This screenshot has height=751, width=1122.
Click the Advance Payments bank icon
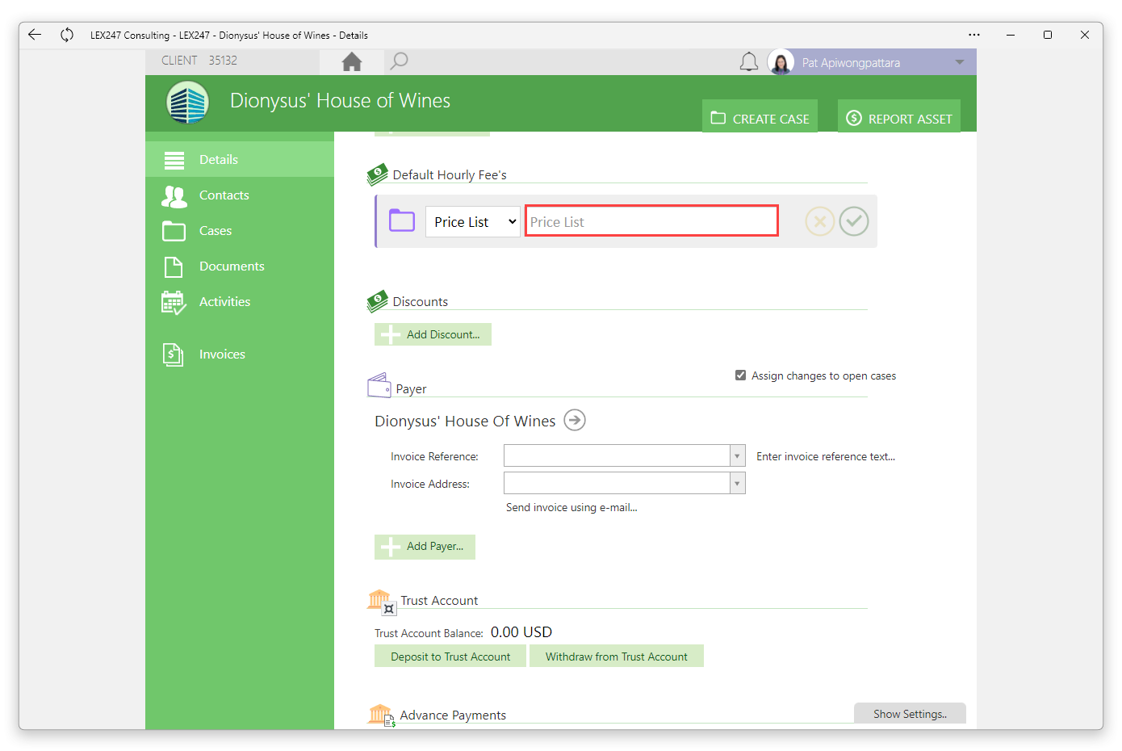pos(381,715)
